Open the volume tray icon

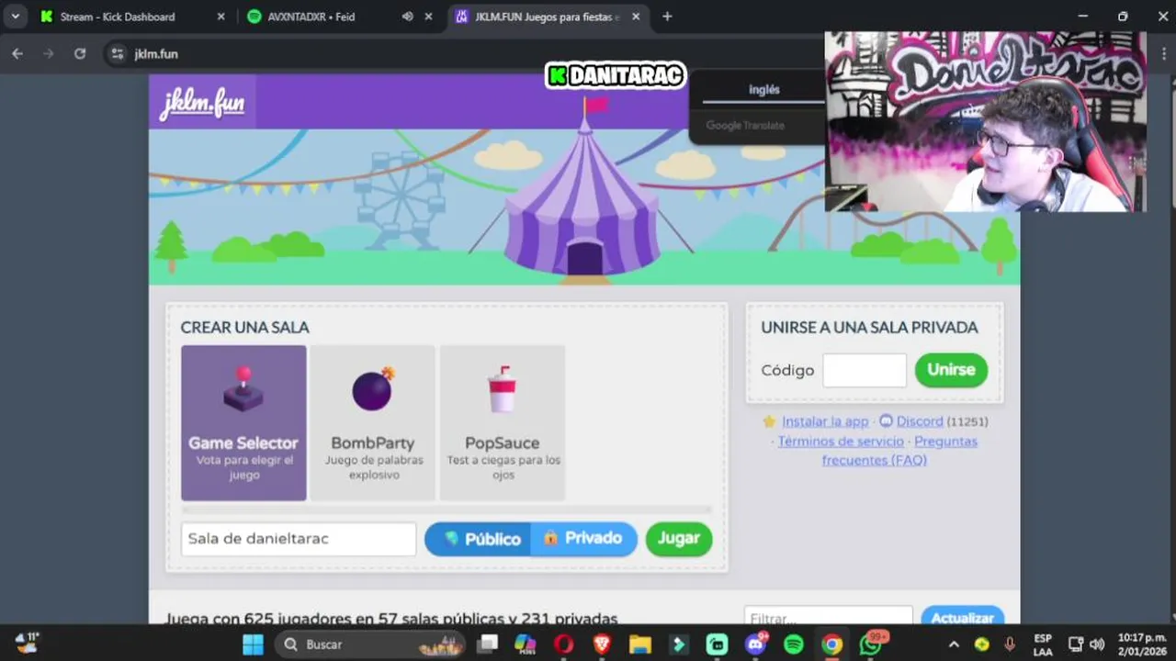tap(1097, 644)
